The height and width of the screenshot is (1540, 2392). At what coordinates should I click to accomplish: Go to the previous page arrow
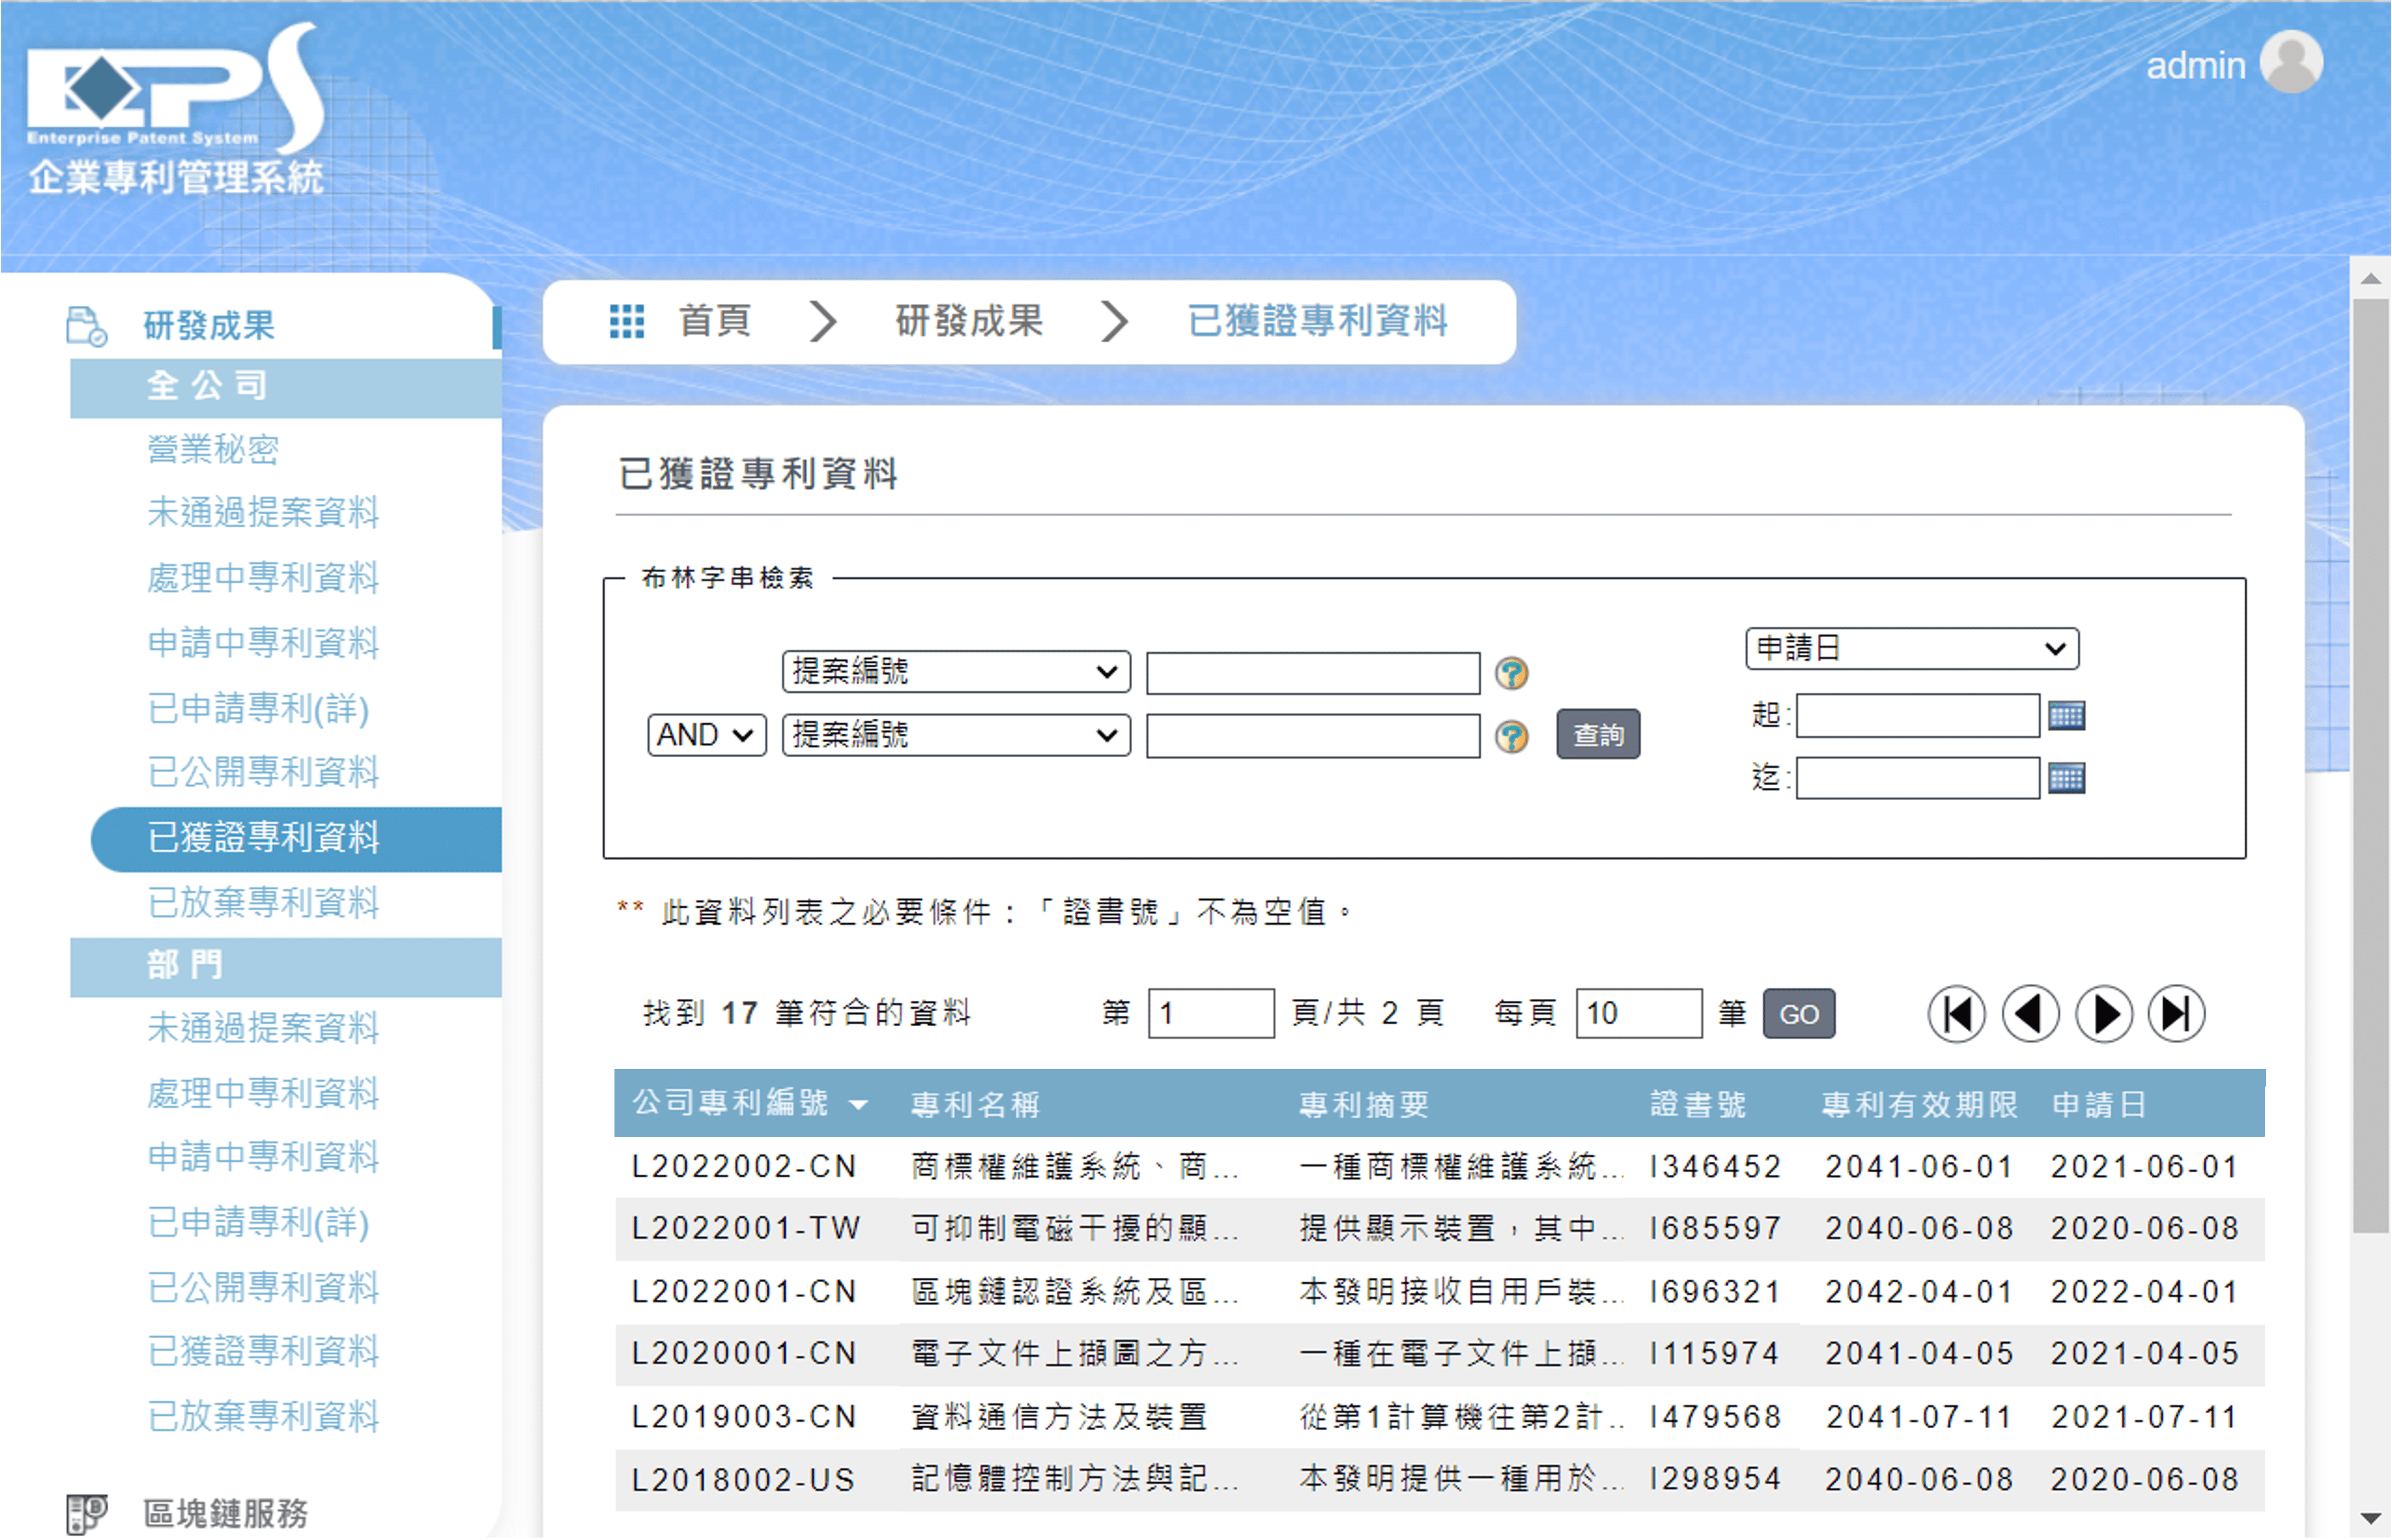(x=2030, y=1014)
